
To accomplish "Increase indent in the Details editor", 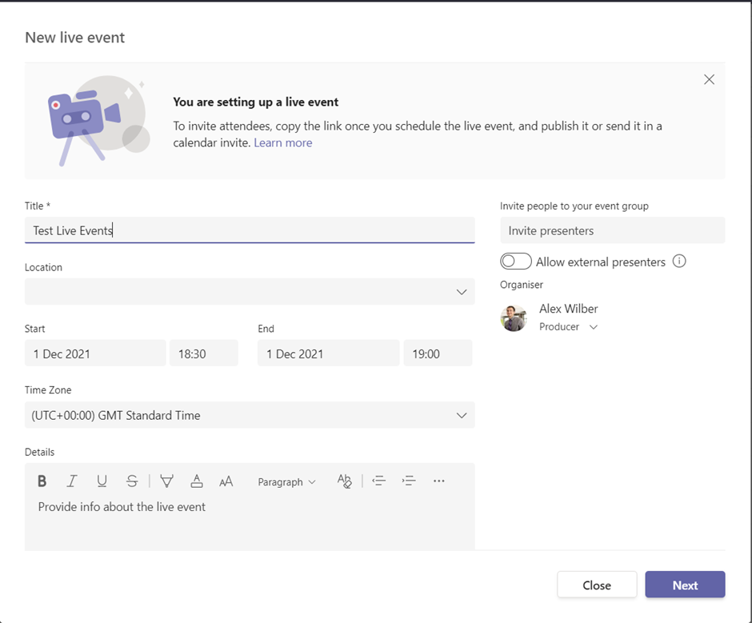I will point(409,481).
